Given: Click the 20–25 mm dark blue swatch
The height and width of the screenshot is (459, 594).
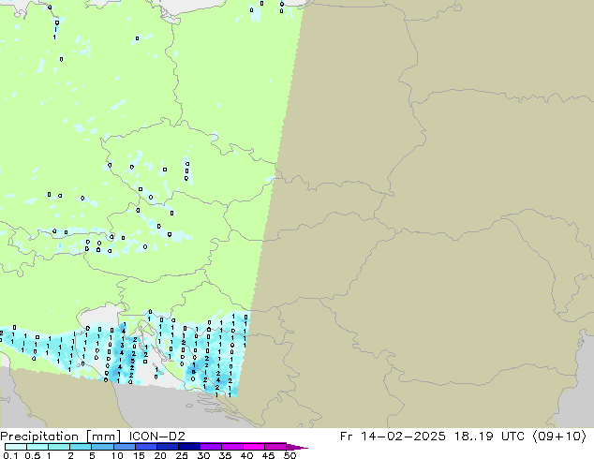Looking at the screenshot, I should point(167,447).
